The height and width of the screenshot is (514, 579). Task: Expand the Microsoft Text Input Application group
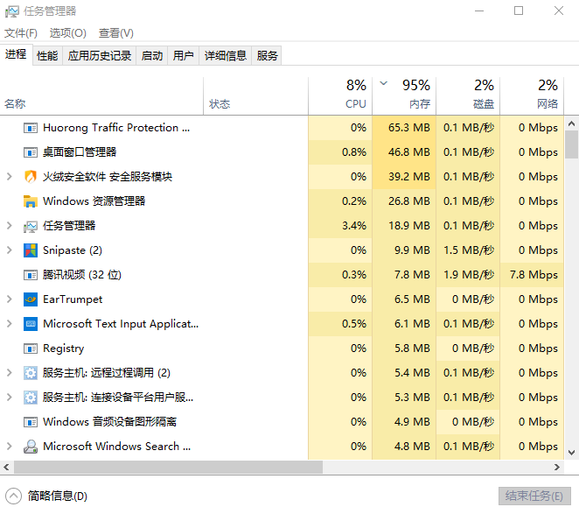click(10, 324)
